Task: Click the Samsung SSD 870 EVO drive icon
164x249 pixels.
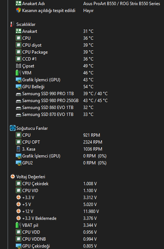Action: [19, 115]
